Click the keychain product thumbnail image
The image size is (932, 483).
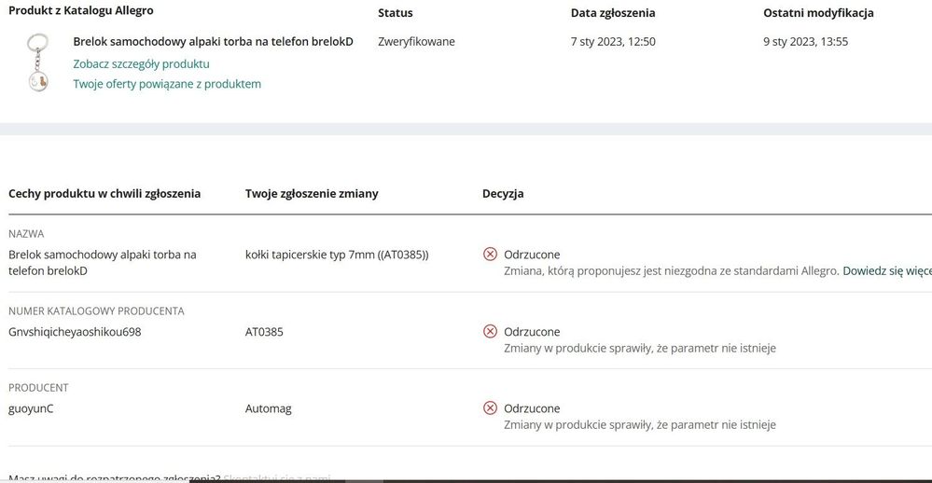pos(37,62)
